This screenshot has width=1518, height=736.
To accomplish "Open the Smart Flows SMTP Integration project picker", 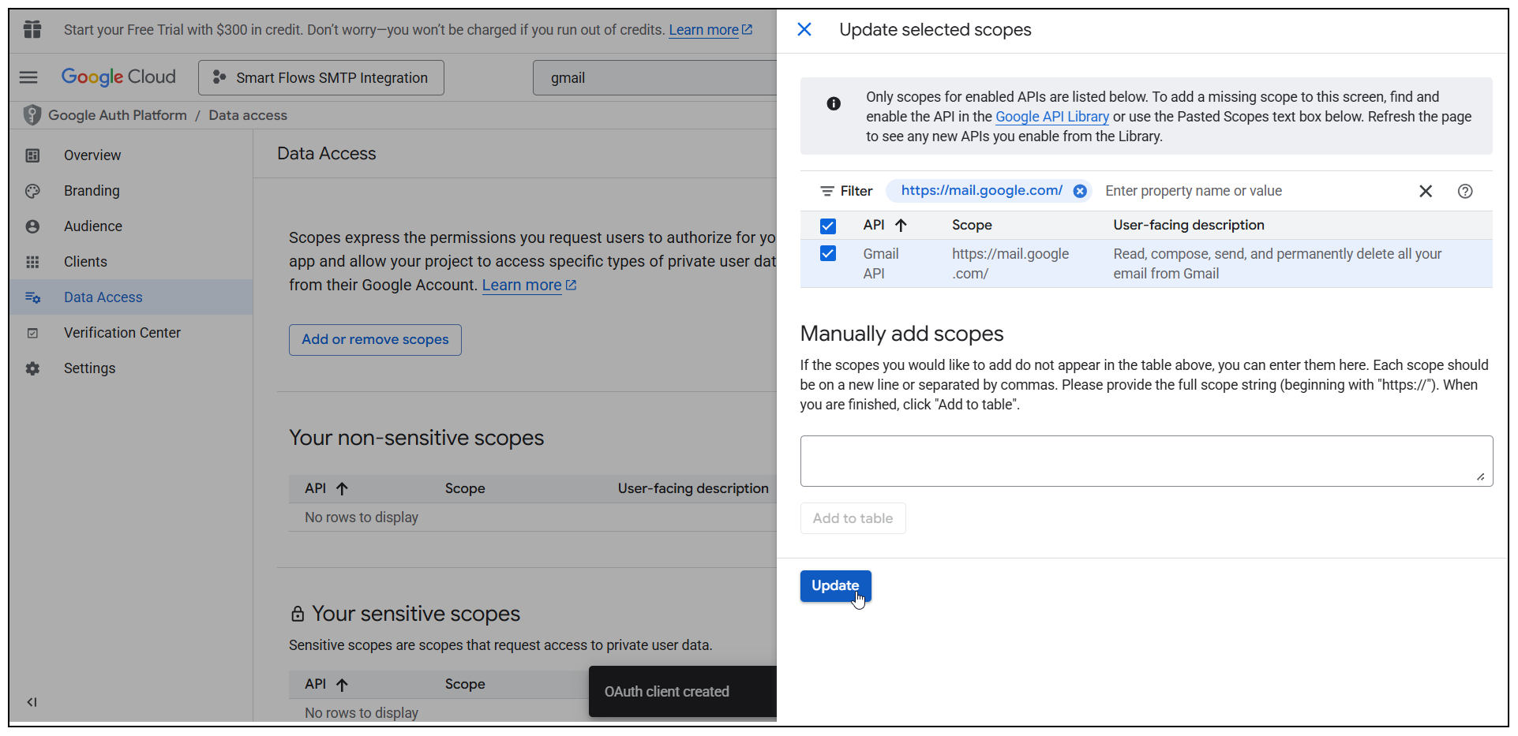I will coord(321,77).
